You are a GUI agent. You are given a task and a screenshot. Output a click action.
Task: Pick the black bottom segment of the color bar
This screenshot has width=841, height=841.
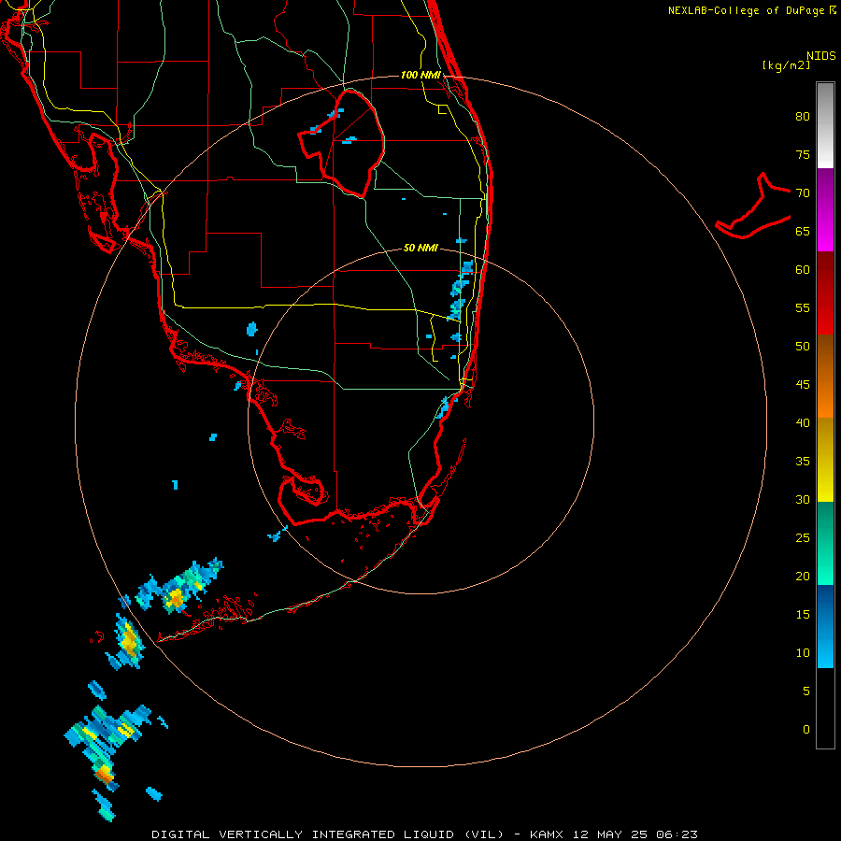tap(825, 708)
